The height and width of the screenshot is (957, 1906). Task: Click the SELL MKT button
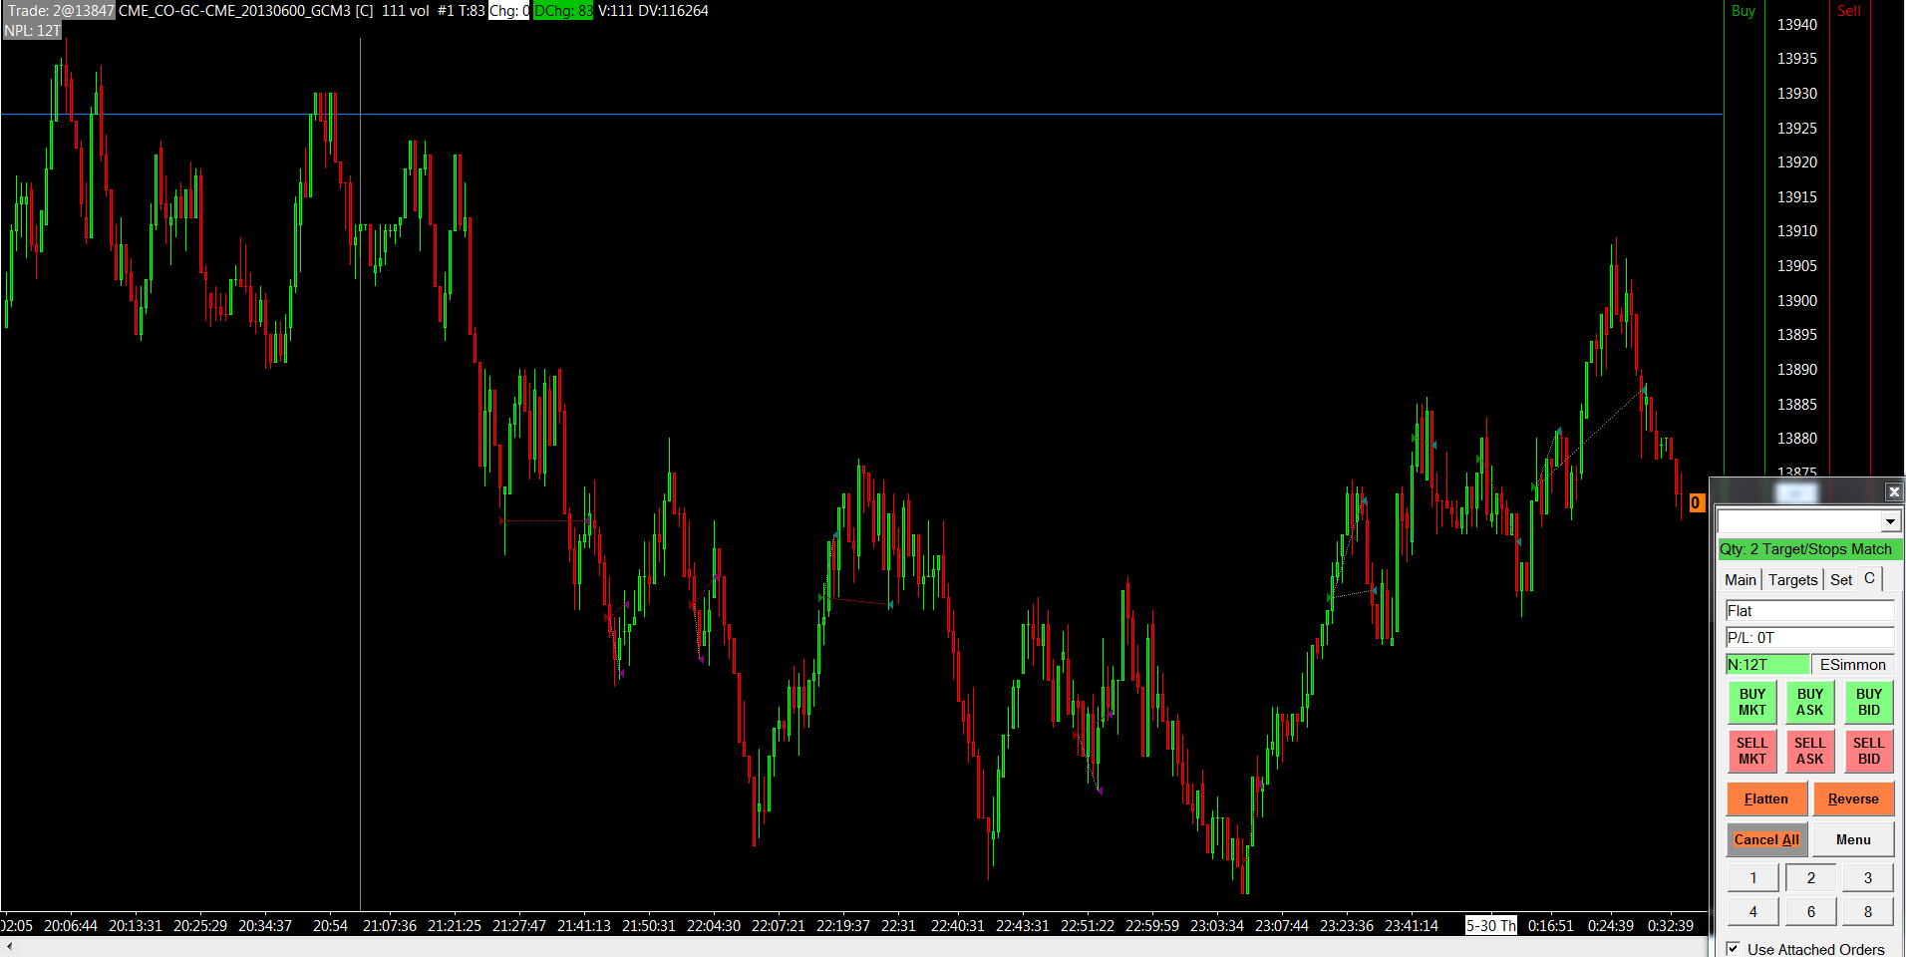pos(1751,751)
